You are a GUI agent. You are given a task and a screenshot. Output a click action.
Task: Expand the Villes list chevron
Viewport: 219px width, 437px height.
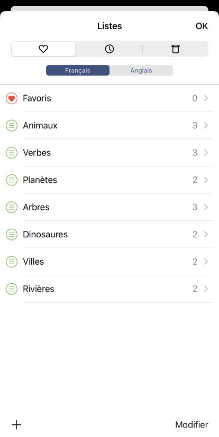[x=206, y=262]
